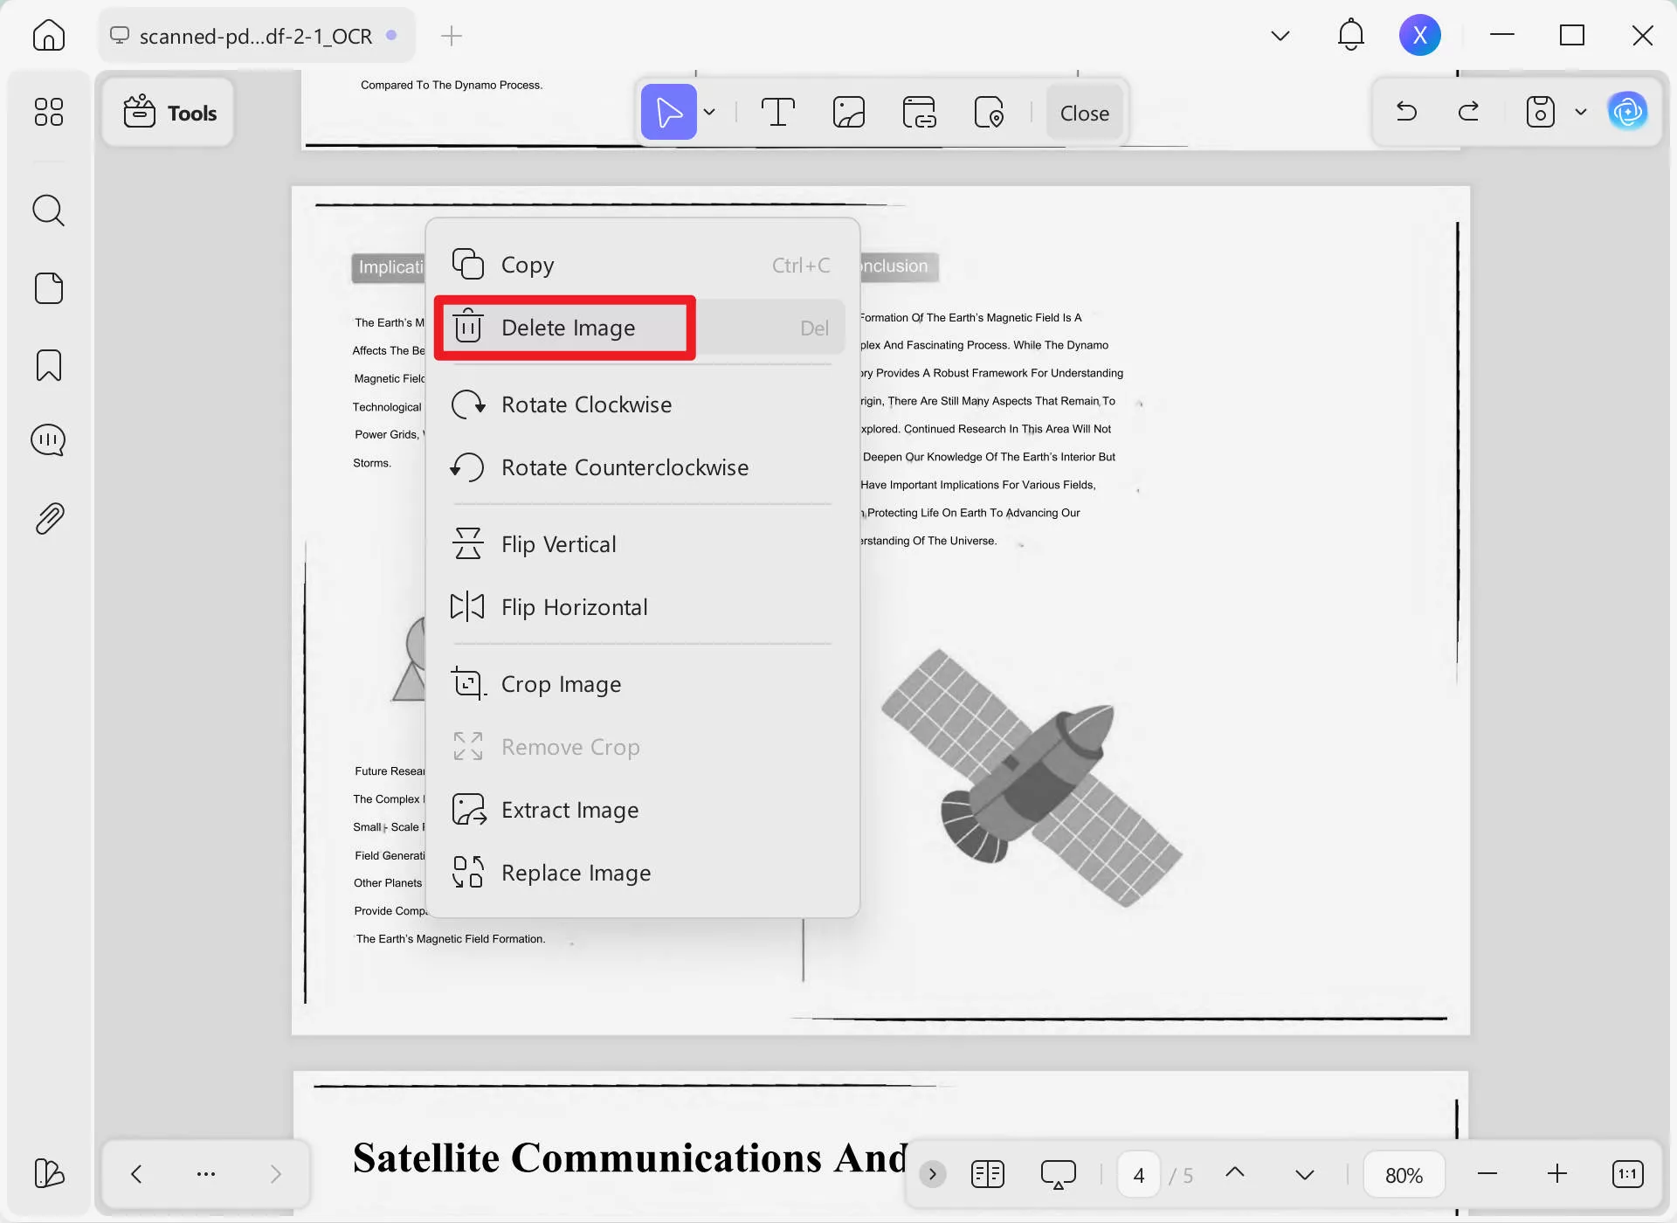Open the Bookmarks panel
Image resolution: width=1677 pixels, height=1223 pixels.
coord(48,364)
